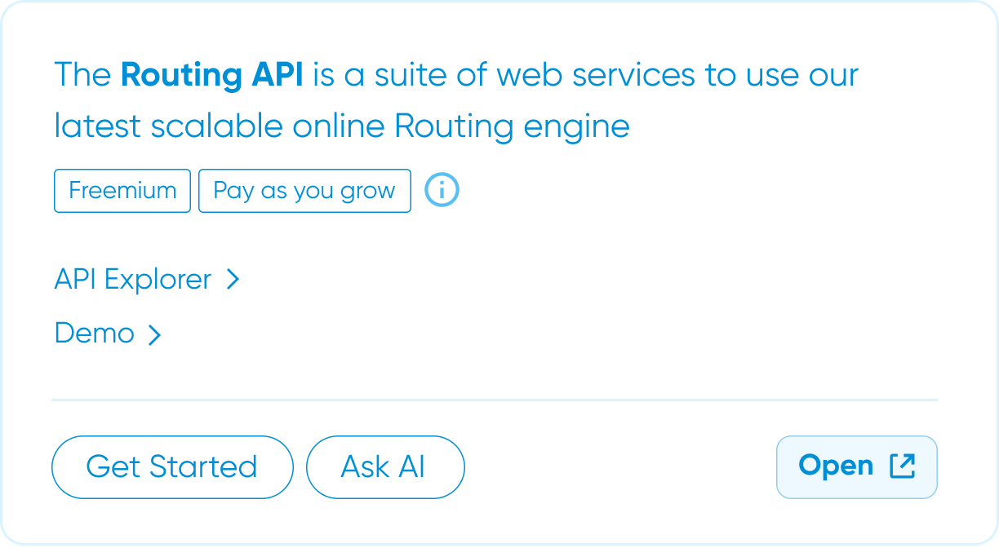
Task: Click the info circle icon beside pricing tags
Action: 442,191
